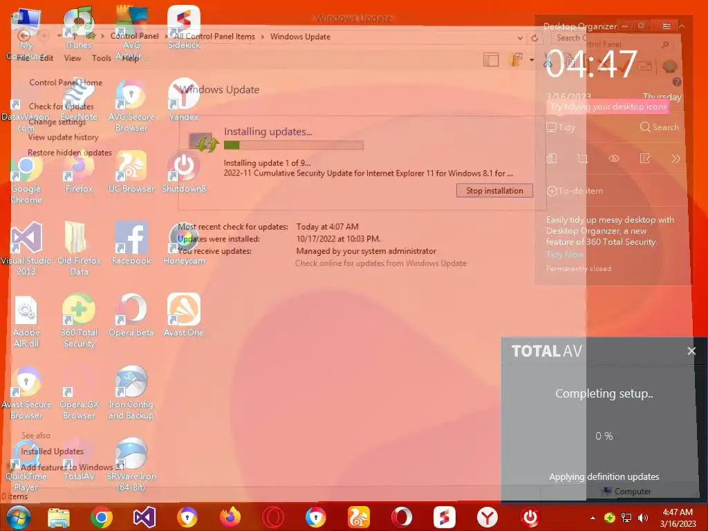Open Control Panel Home link
The height and width of the screenshot is (531, 708).
[66, 82]
